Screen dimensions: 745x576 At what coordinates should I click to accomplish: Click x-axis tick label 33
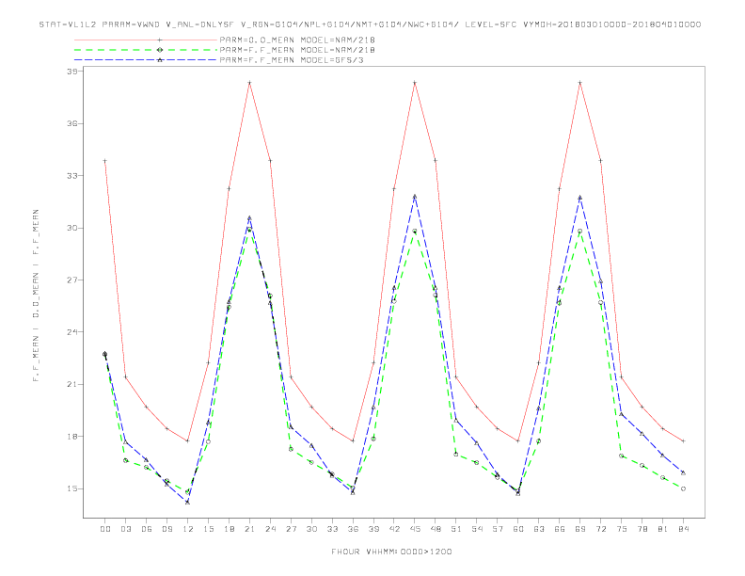point(332,529)
